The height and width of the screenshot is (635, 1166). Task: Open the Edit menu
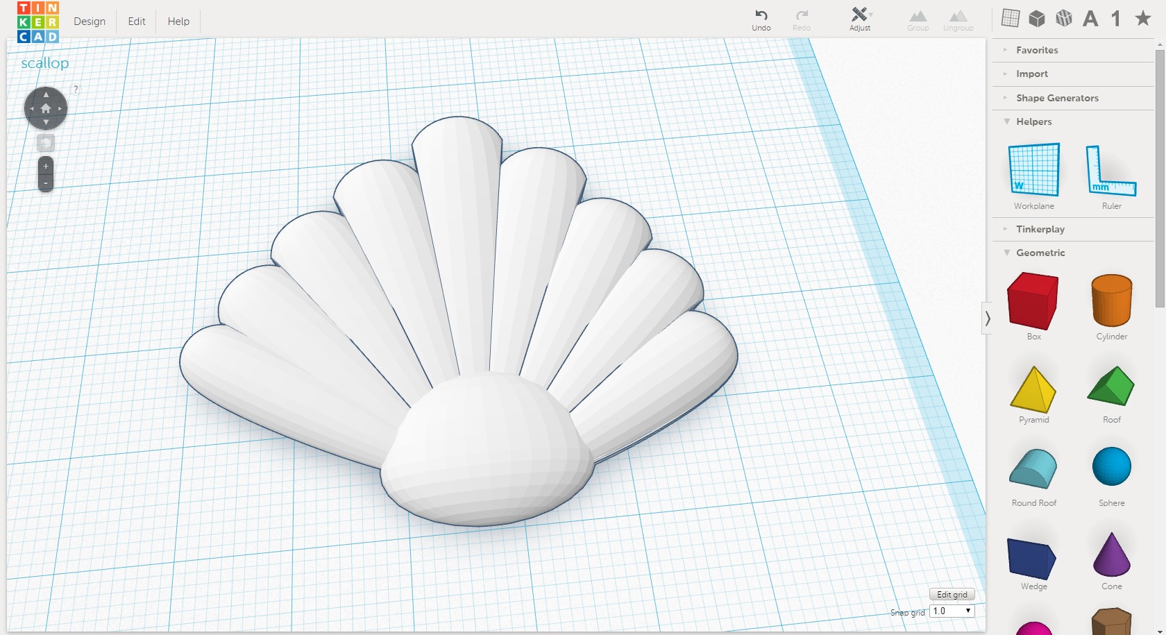click(x=137, y=22)
